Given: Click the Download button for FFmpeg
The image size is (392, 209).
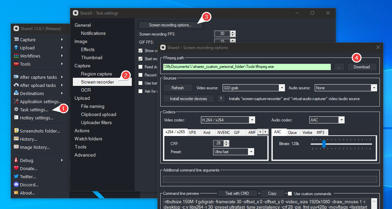Looking at the screenshot, I should (362, 67).
